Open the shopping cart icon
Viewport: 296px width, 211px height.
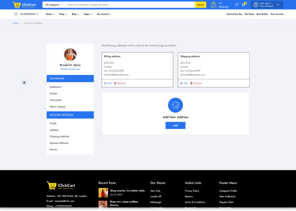[243, 5]
